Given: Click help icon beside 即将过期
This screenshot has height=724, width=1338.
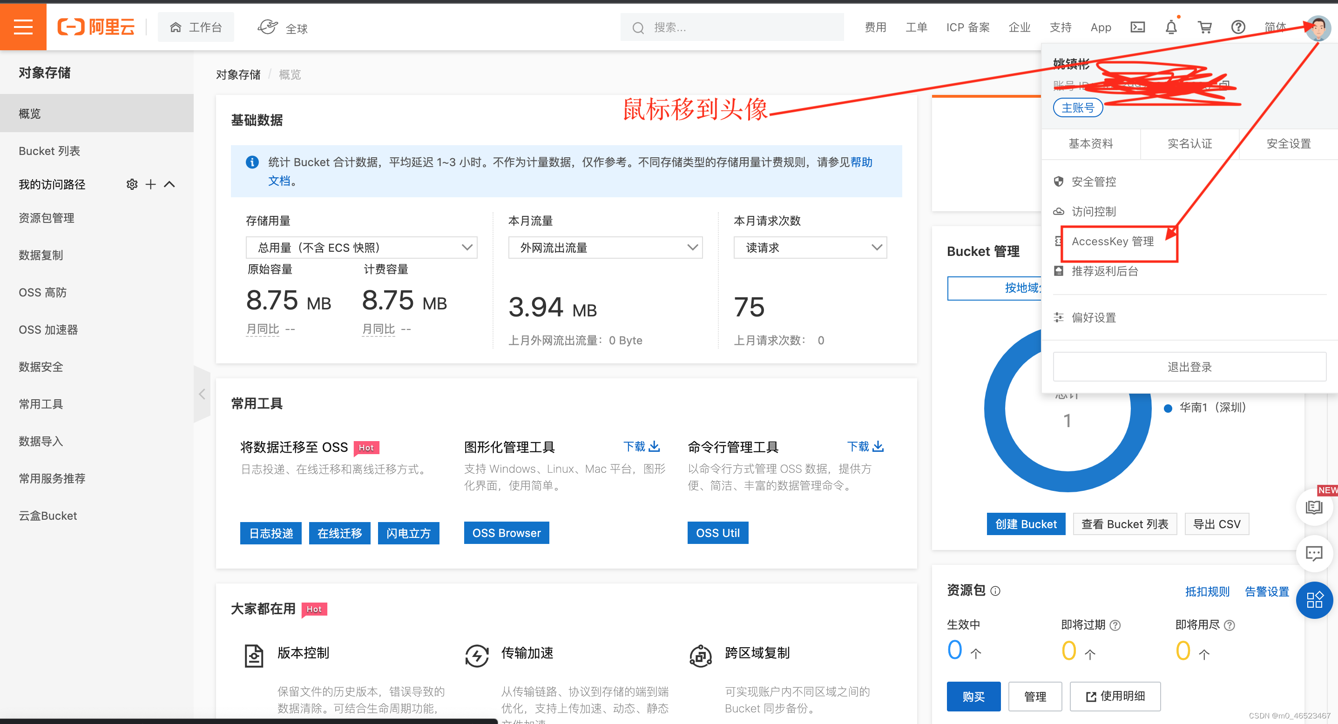Looking at the screenshot, I should coord(1115,625).
